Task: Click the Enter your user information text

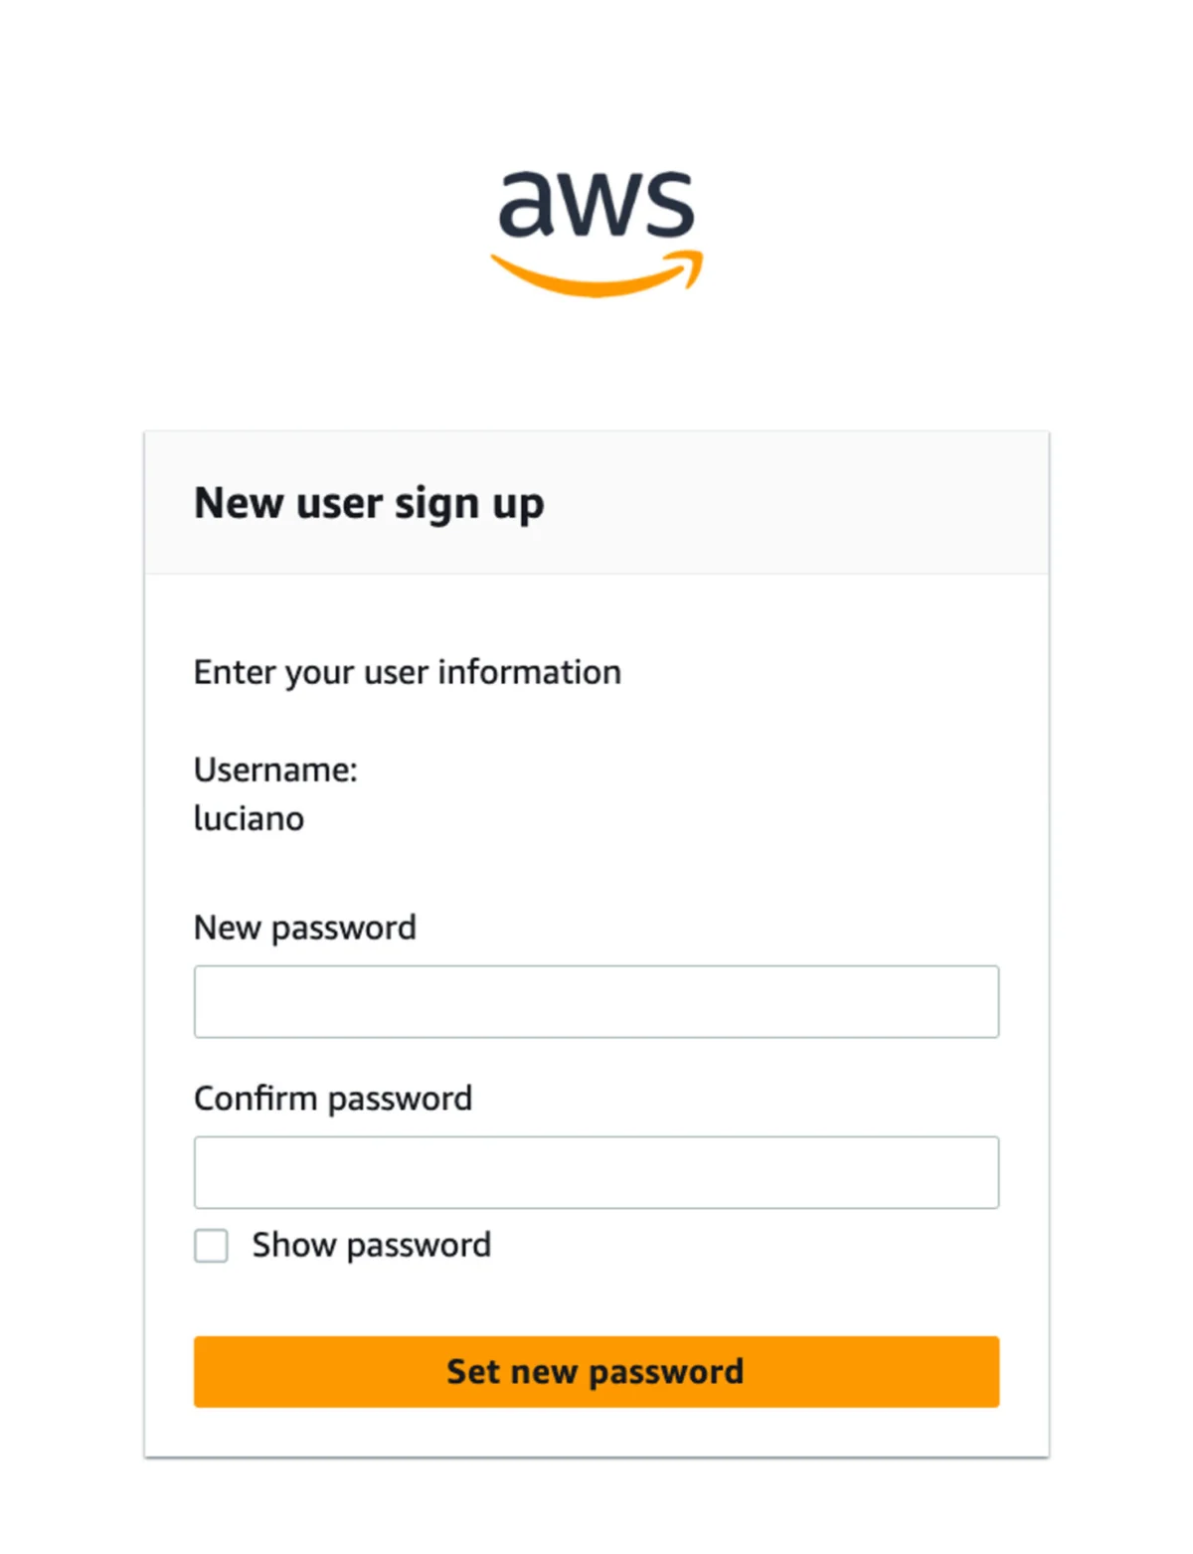Action: [408, 671]
